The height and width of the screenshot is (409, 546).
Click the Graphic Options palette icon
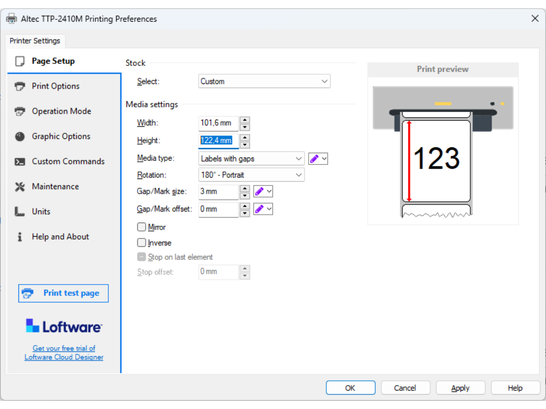[x=20, y=136]
